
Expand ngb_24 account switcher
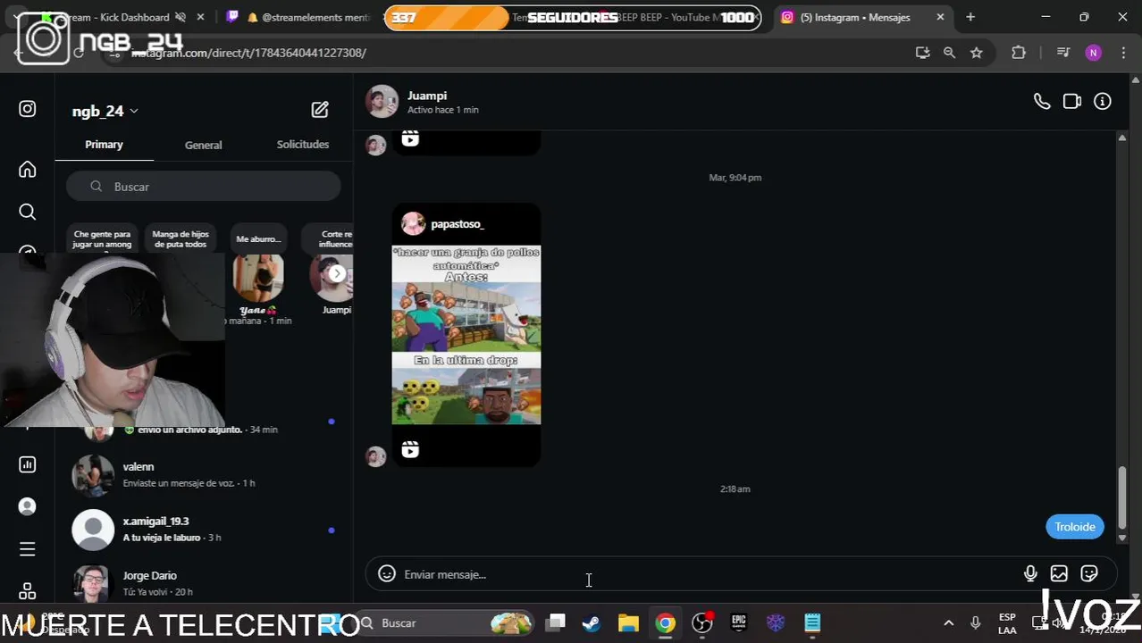pyautogui.click(x=105, y=111)
